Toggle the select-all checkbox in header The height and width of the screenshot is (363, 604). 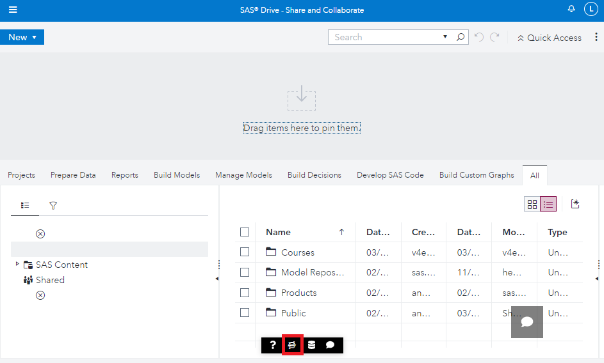pyautogui.click(x=245, y=232)
